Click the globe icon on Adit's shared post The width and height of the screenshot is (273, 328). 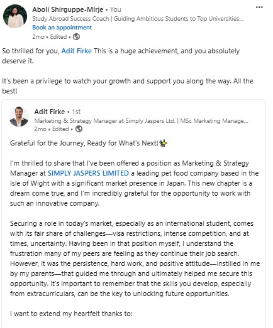point(79,129)
